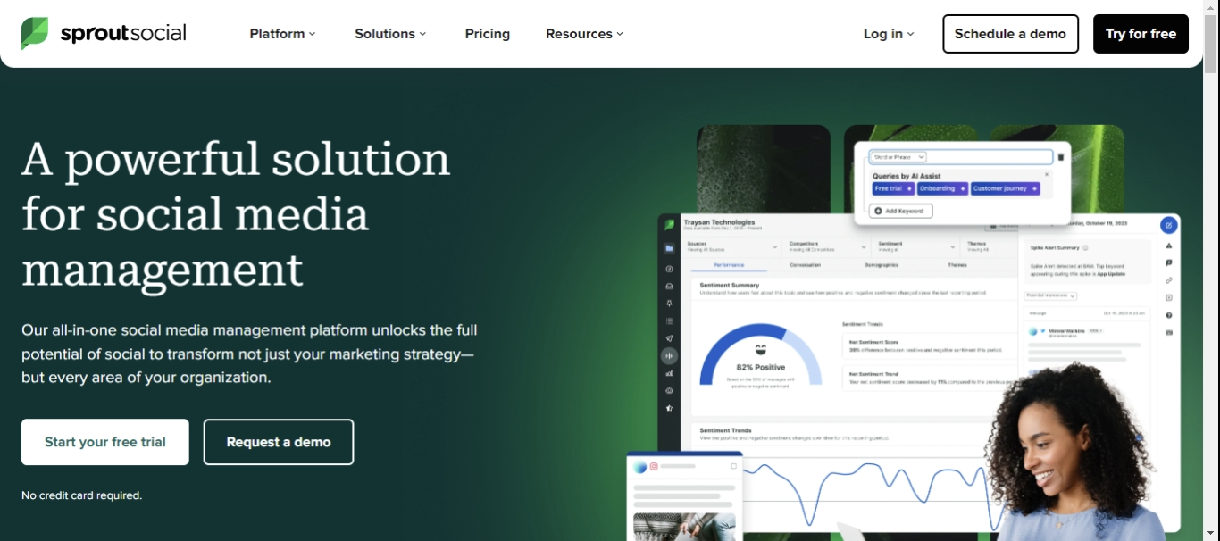Click the star icon in the dashboard sidebar

tap(669, 408)
